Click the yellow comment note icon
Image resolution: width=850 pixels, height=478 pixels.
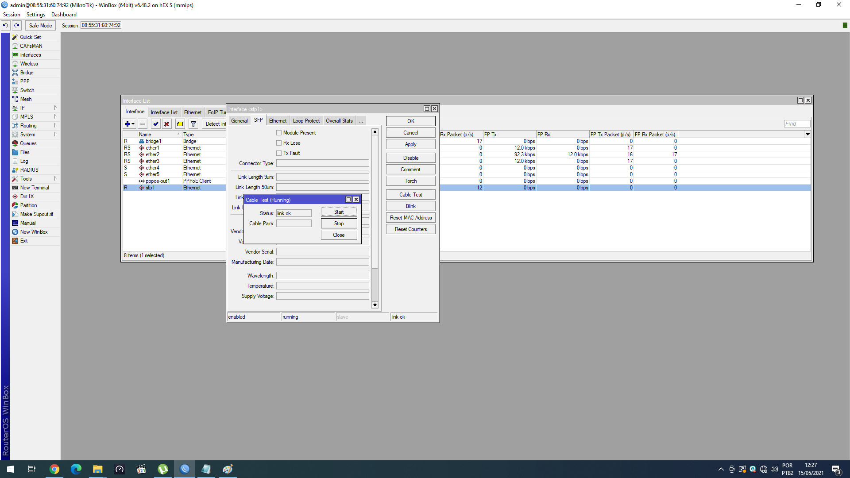pos(180,124)
